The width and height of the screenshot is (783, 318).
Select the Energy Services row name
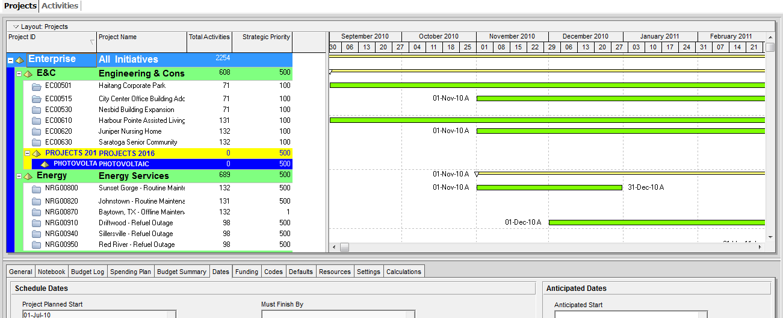pos(134,176)
